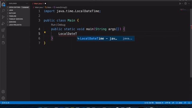192x108 pixels.
Task: Expand the TOMCAT SERVERS section
Action: click(x=18, y=19)
